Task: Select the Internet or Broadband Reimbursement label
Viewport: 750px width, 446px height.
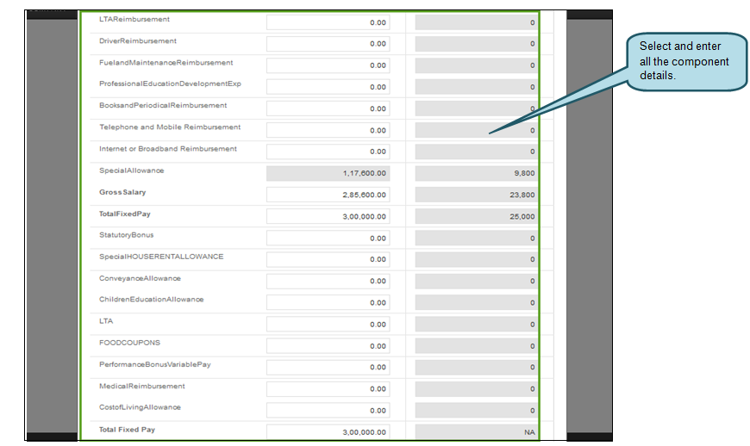Action: [x=168, y=149]
